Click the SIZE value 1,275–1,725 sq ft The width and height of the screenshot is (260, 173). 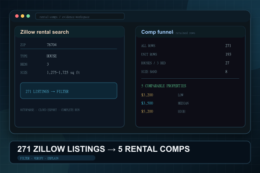(x=63, y=73)
